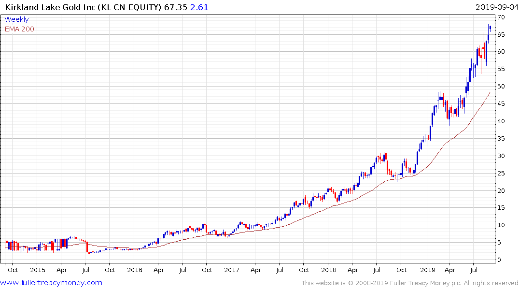Click the Jul label between 2015 and 2016
519x290 pixels.
pos(85,270)
